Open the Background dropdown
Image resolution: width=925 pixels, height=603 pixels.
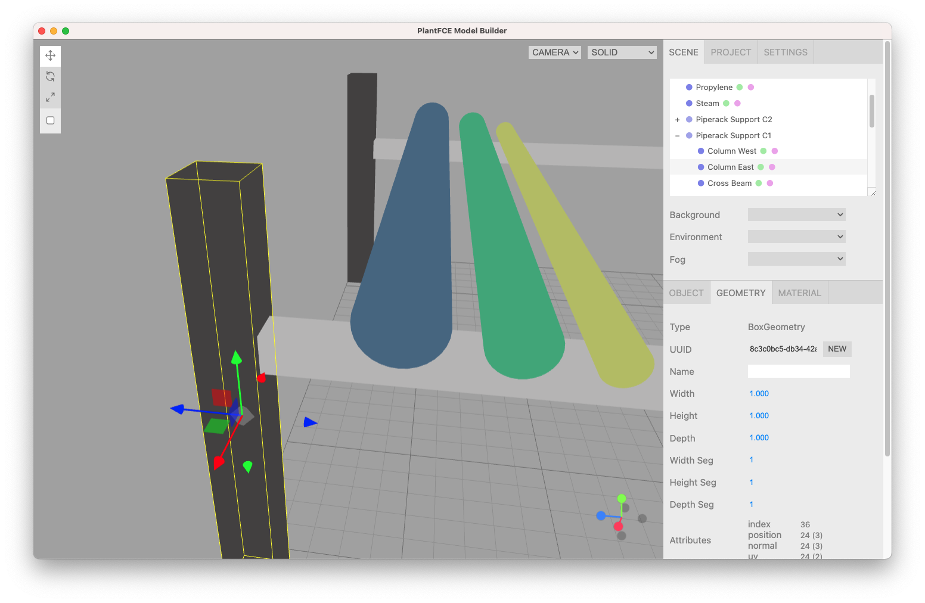click(x=796, y=214)
